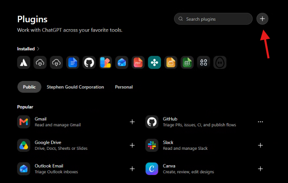This screenshot has width=288, height=183.
Task: Click the Slack logo icon
Action: click(x=152, y=145)
